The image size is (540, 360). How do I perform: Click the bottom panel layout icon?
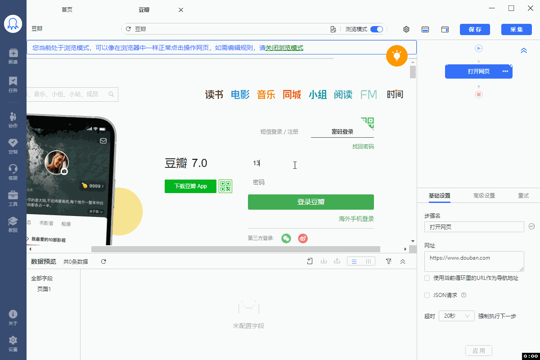point(425,29)
